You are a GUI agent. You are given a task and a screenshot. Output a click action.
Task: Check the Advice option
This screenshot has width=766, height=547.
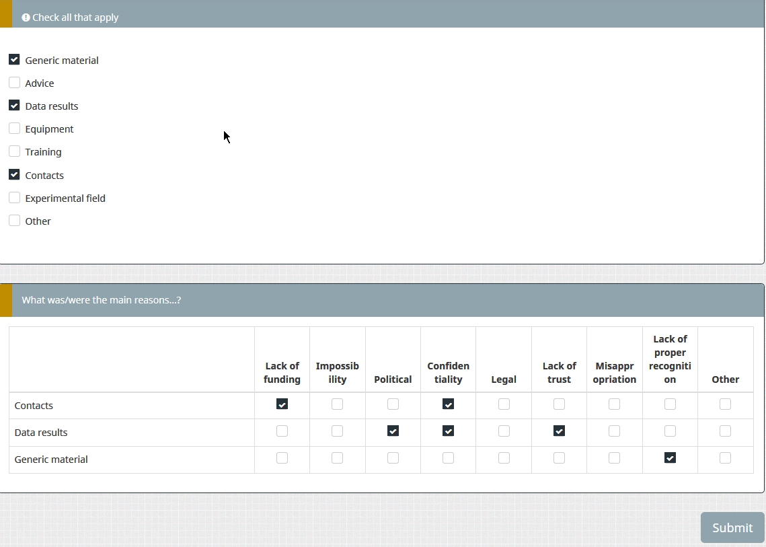[x=14, y=83]
